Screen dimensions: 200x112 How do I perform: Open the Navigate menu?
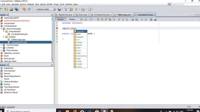pos(15,4)
